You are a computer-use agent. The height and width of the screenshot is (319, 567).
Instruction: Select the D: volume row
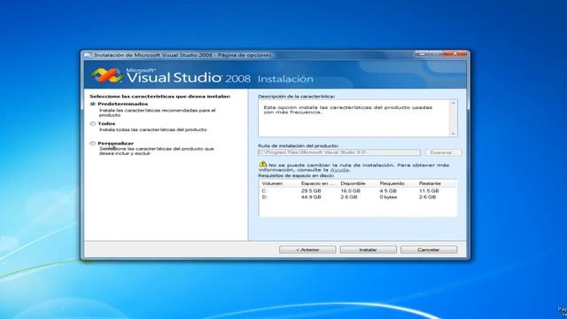coord(358,197)
